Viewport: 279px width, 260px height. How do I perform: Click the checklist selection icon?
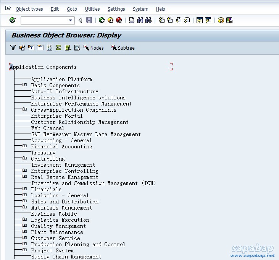pyautogui.click(x=50, y=47)
